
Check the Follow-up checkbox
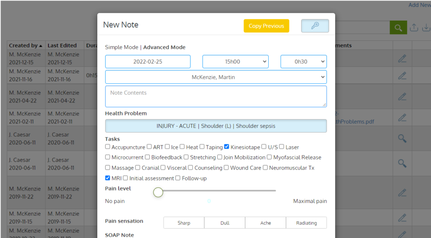[x=178, y=178]
